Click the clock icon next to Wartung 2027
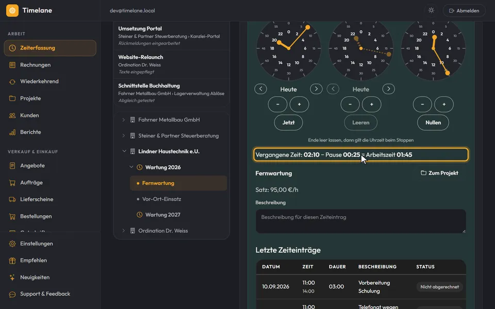This screenshot has width=495, height=309. click(139, 215)
